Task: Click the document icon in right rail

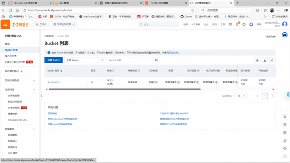Action: click(x=285, y=117)
